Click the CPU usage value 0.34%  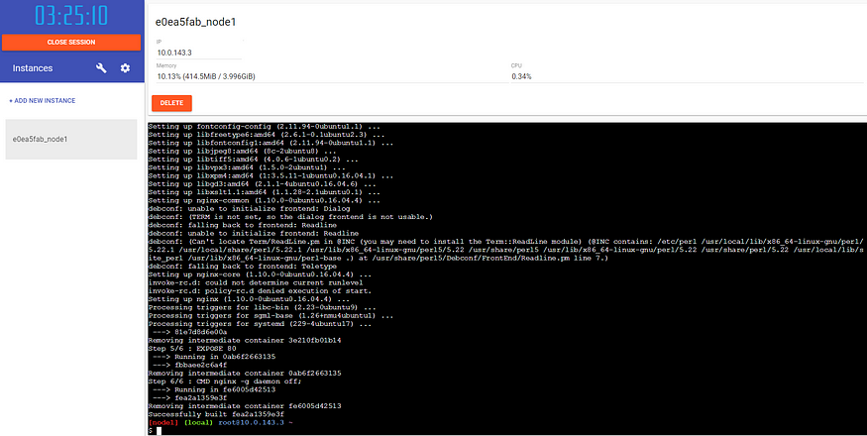[521, 76]
